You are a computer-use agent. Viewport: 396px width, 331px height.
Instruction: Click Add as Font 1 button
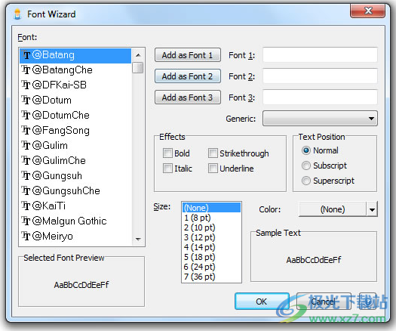click(187, 55)
